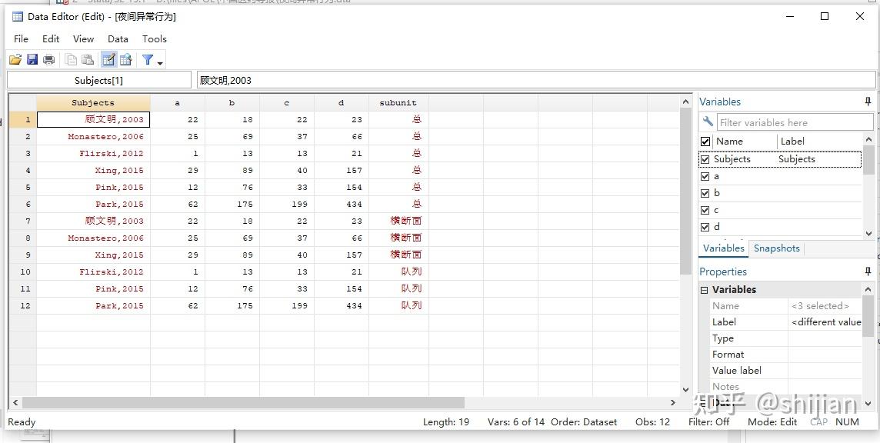Toggle the select-all Name checkbox
880x443 pixels.
tap(705, 142)
